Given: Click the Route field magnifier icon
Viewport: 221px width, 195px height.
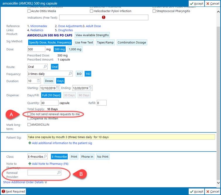Looking at the screenshot, I should (x=45, y=67).
